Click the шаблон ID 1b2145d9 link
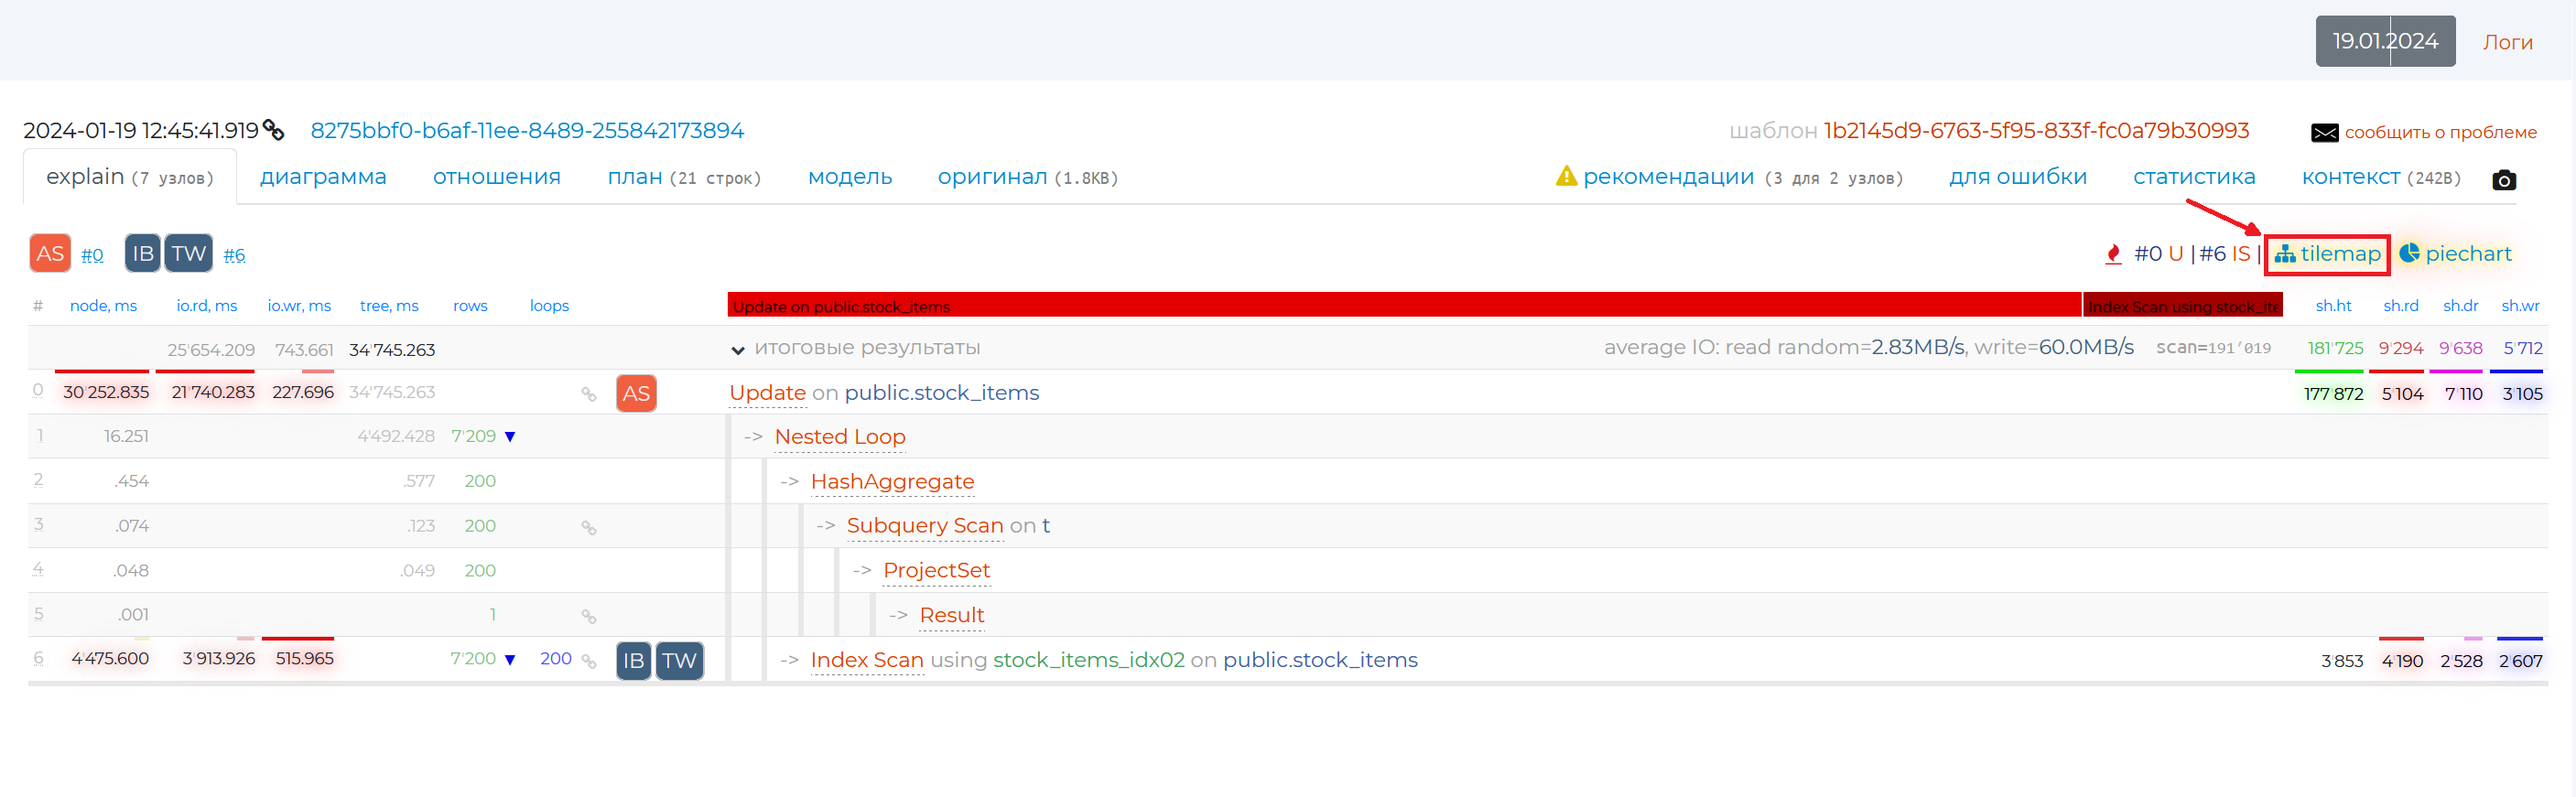Screen dimensions: 2576x797 2036,131
